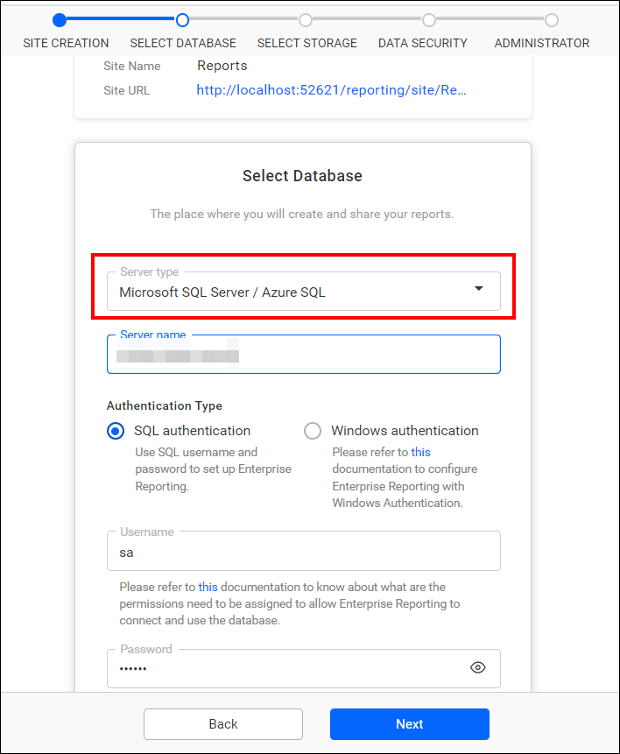This screenshot has width=620, height=754.
Task: Click the Administrator step circle
Action: click(x=552, y=20)
